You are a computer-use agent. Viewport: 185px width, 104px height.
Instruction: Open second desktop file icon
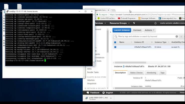(19, 6)
